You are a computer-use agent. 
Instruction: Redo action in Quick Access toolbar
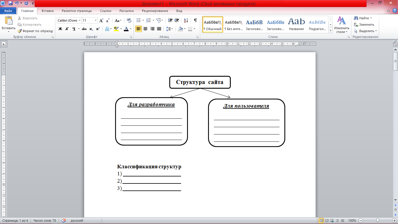click(x=27, y=3)
